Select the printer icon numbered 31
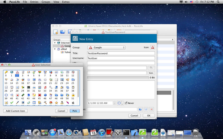Image resolution: width=223 pixels, height=139 pixels. (x=34, y=87)
